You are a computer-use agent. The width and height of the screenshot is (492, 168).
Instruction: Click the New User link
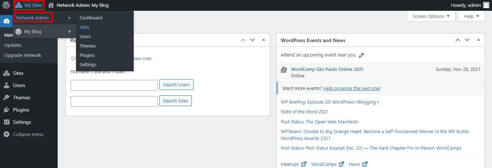coord(143,58)
